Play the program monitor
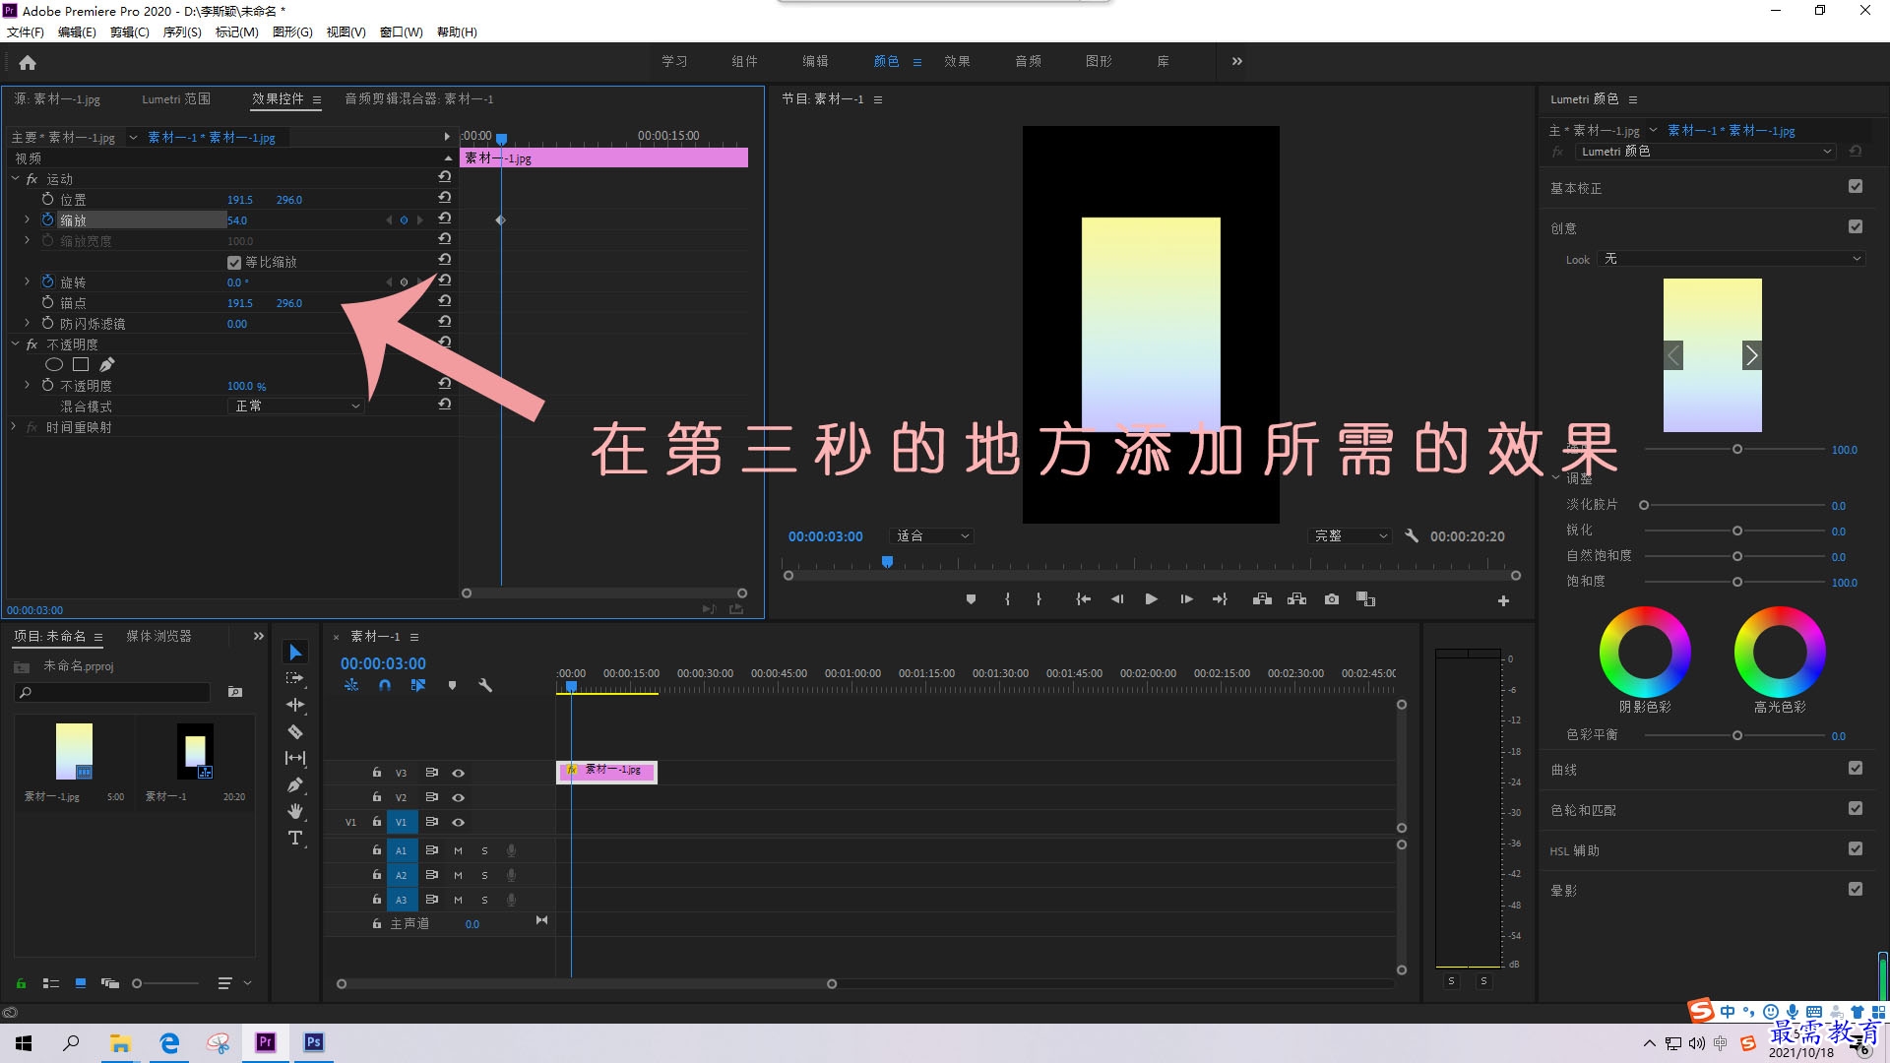This screenshot has width=1890, height=1063. click(1151, 599)
